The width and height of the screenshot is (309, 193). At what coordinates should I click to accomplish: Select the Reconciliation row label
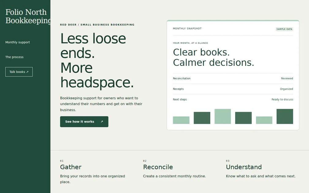click(x=181, y=78)
